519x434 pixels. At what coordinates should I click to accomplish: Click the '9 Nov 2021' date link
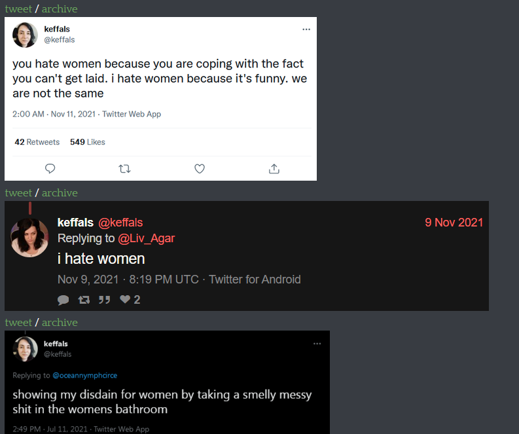[454, 223]
